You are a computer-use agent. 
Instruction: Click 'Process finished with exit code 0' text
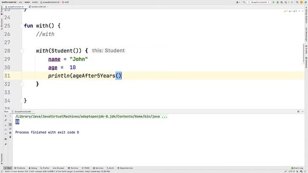tap(47, 133)
